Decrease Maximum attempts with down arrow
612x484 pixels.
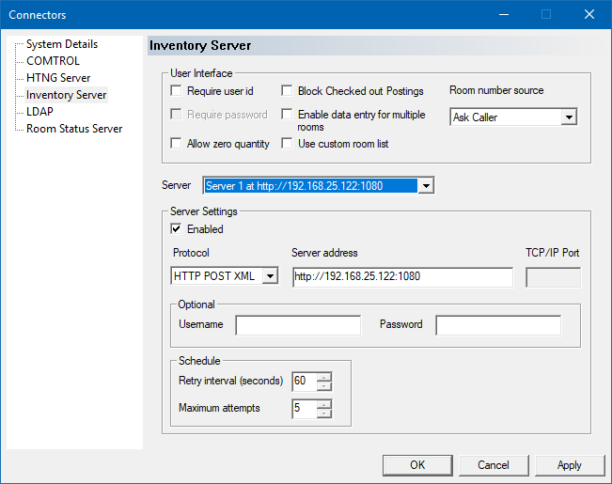tap(324, 413)
